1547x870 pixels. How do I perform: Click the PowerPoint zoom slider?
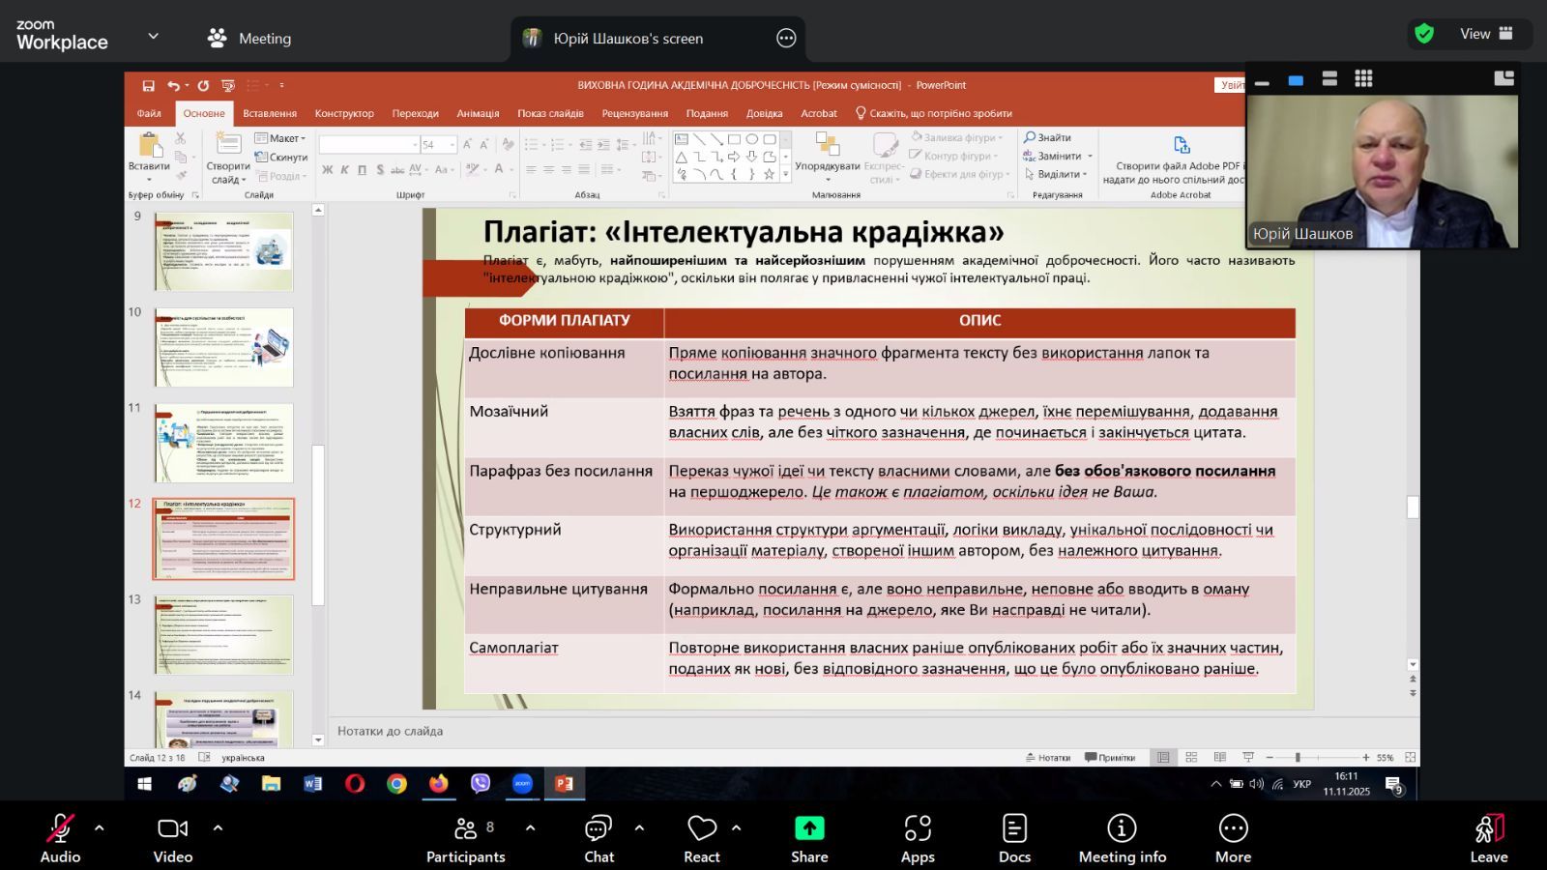[1298, 758]
